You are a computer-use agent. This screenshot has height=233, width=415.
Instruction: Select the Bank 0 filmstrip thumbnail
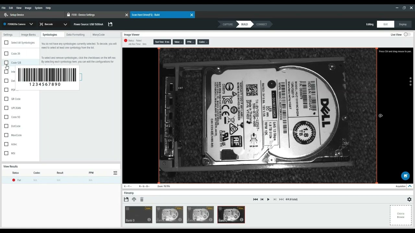click(138, 215)
